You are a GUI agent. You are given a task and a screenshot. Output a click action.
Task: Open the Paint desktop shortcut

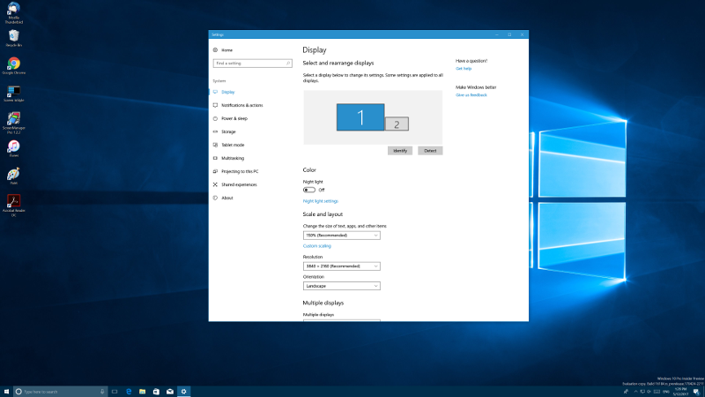pos(13,176)
